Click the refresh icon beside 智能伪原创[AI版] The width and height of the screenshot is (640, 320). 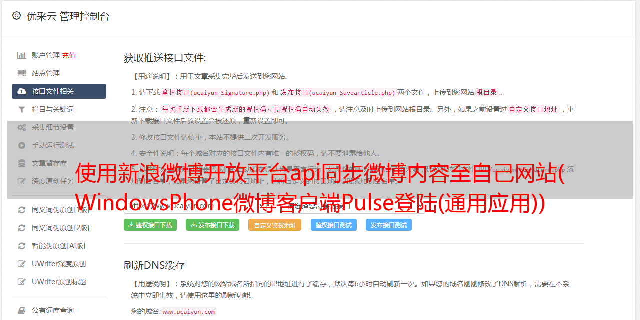(22, 246)
